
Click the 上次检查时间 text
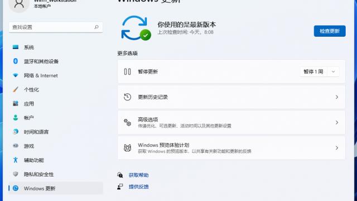(186, 32)
